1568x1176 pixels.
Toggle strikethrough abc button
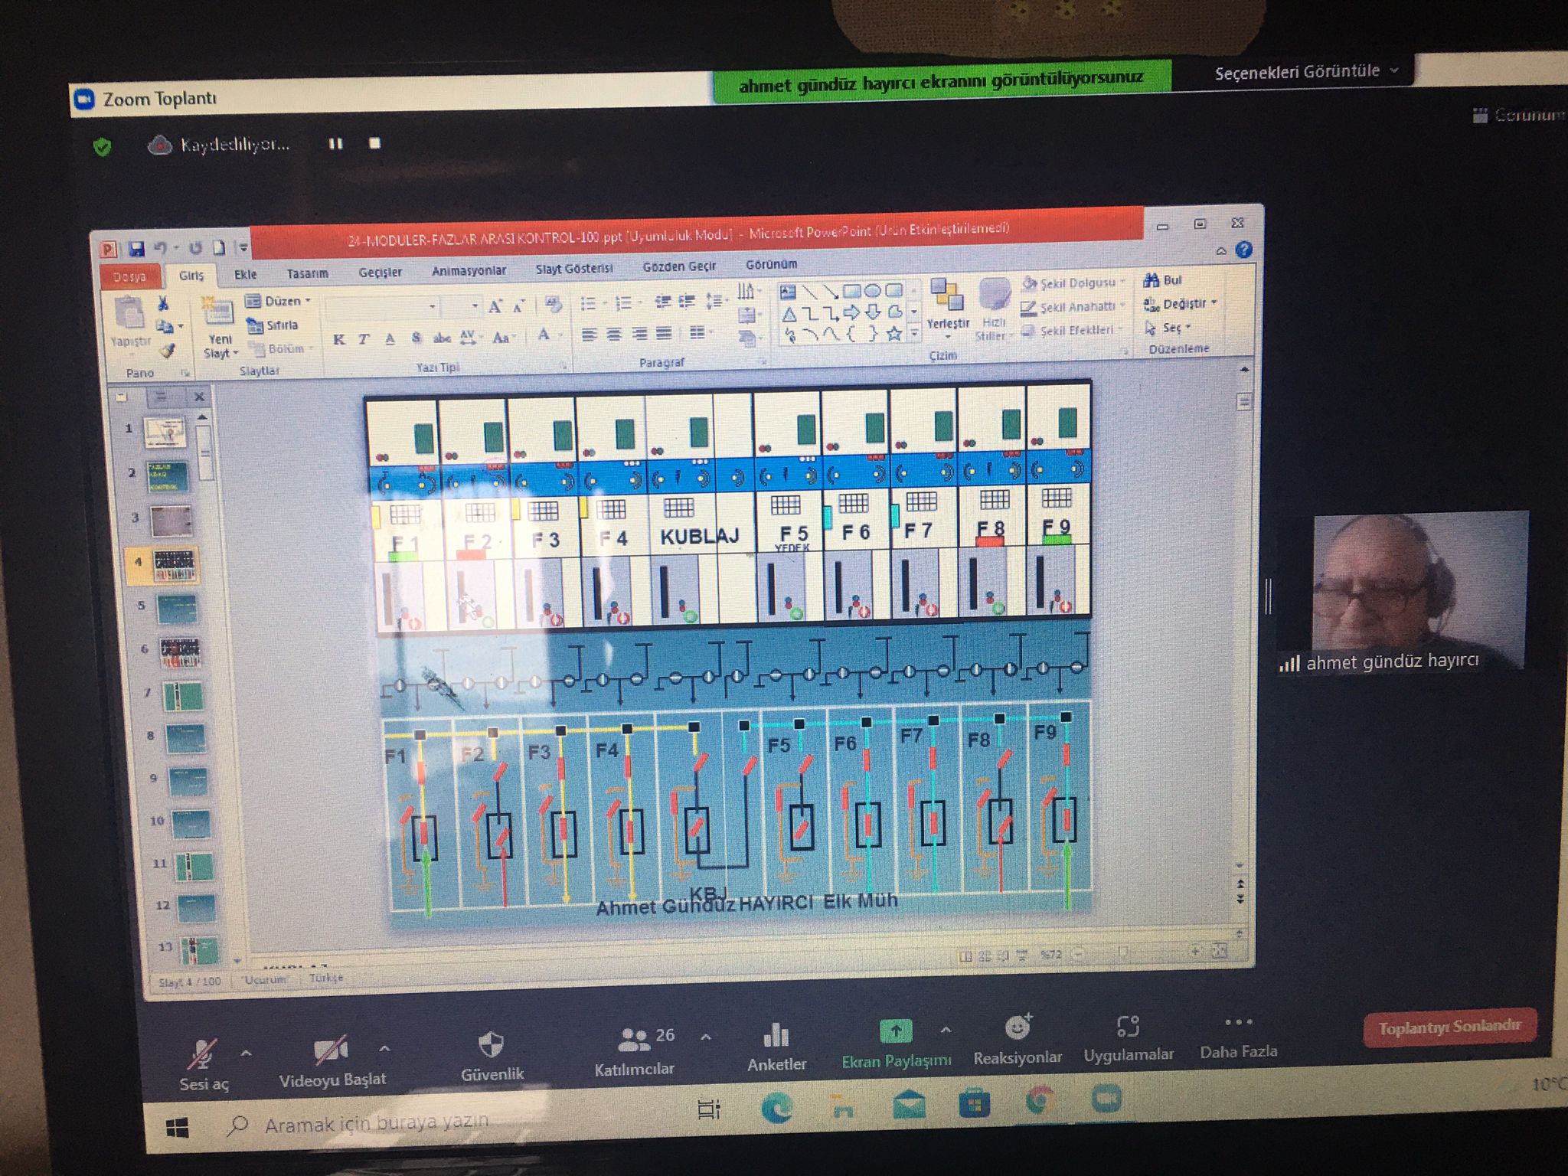[442, 338]
